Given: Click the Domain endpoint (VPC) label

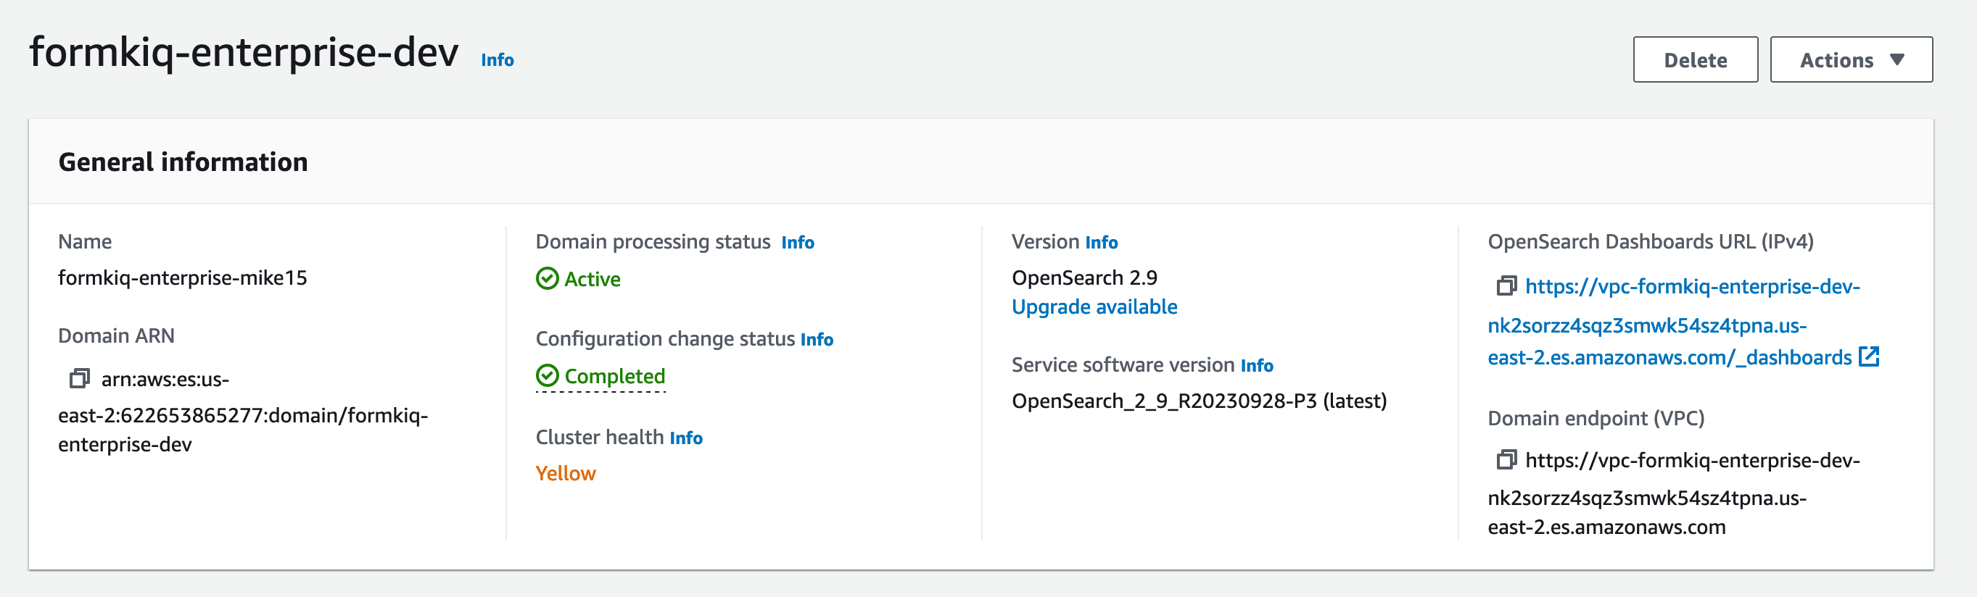Looking at the screenshot, I should 1596,419.
